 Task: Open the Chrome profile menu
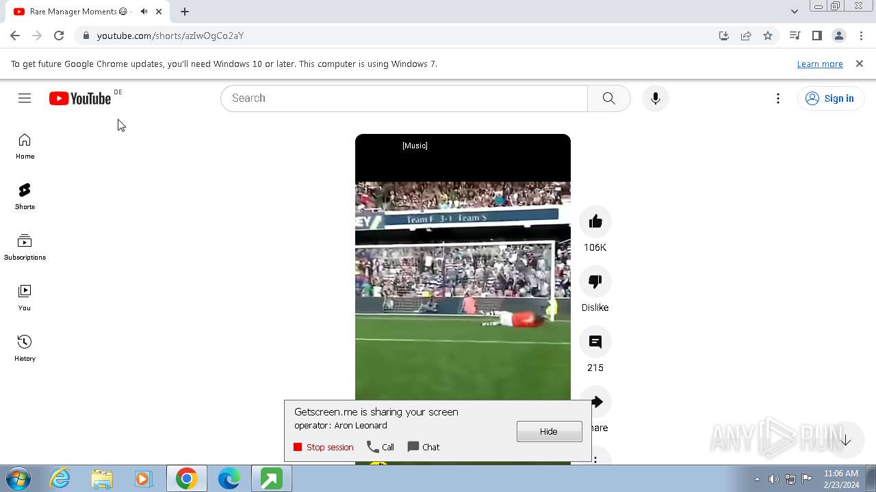[x=839, y=36]
